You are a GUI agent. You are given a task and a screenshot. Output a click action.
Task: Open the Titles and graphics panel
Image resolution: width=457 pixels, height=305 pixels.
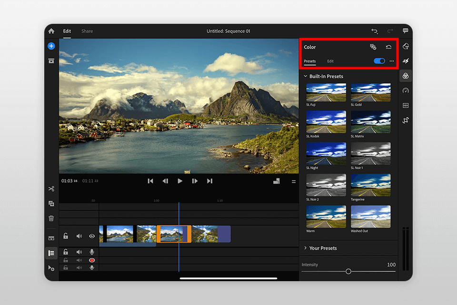pos(406,46)
